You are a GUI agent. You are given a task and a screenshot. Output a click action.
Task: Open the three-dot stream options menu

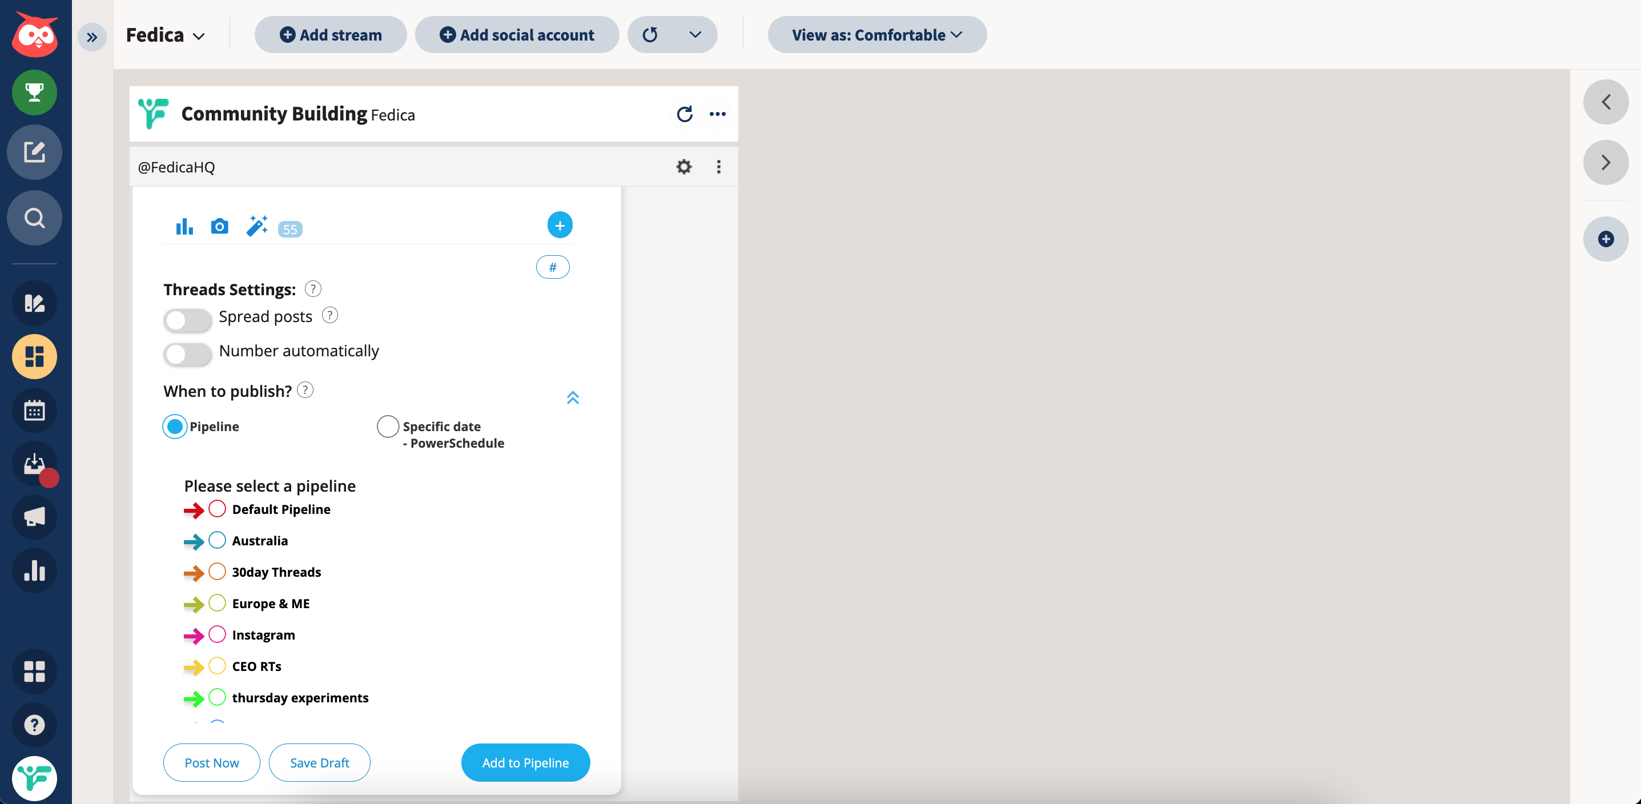[x=717, y=114]
